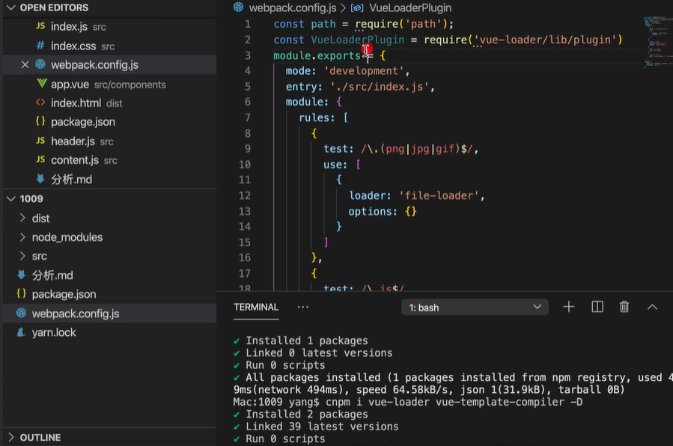This screenshot has height=446, width=673.
Task: Click 'vue-loader/lib/plugin' require string
Action: 545,40
